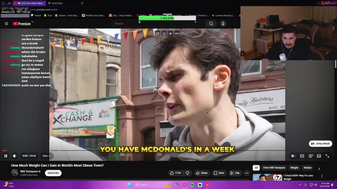Open the red taskbar app icon
This screenshot has height=189, width=337.
pyautogui.click(x=207, y=185)
